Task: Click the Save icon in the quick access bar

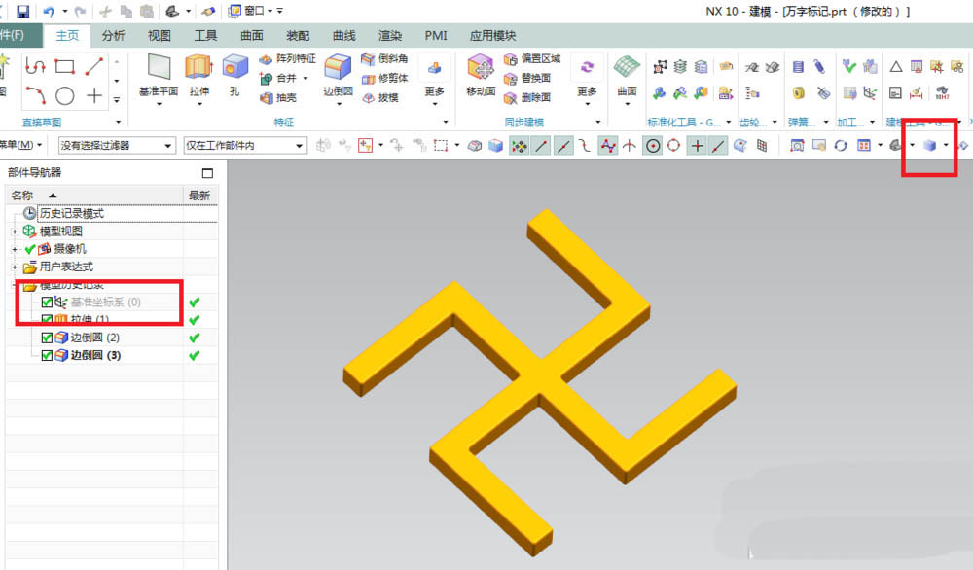Action: (x=23, y=11)
